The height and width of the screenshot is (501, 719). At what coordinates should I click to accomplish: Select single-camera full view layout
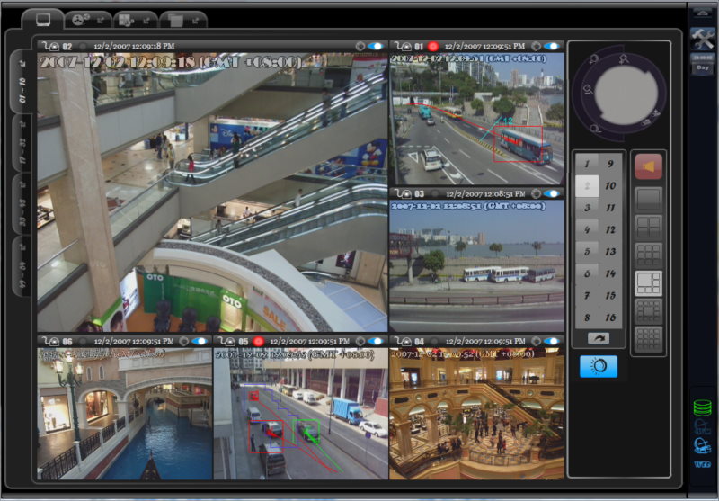648,197
